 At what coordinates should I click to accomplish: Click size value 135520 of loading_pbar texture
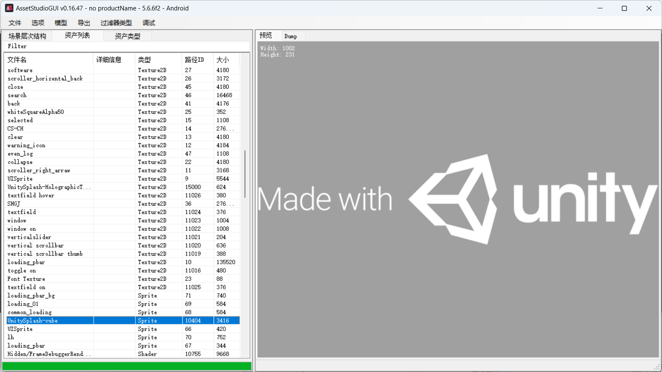[226, 262]
